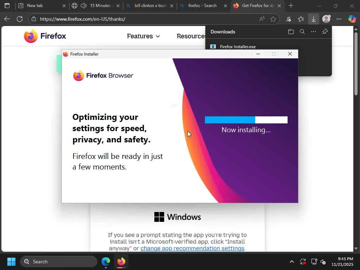Expand the Features menu on Firefox site
This screenshot has width=360, height=270.
(x=143, y=36)
